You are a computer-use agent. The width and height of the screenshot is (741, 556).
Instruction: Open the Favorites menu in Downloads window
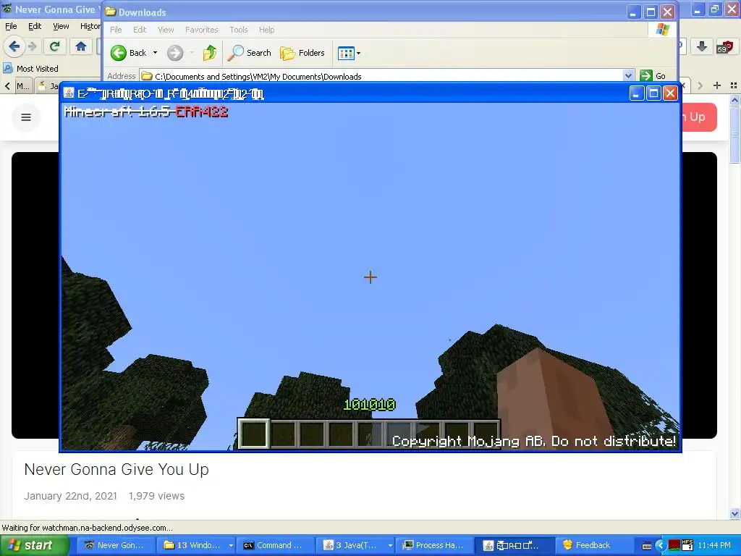(x=202, y=30)
